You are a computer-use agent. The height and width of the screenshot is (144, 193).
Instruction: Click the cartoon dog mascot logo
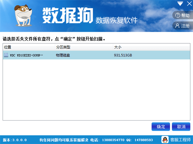23,15
